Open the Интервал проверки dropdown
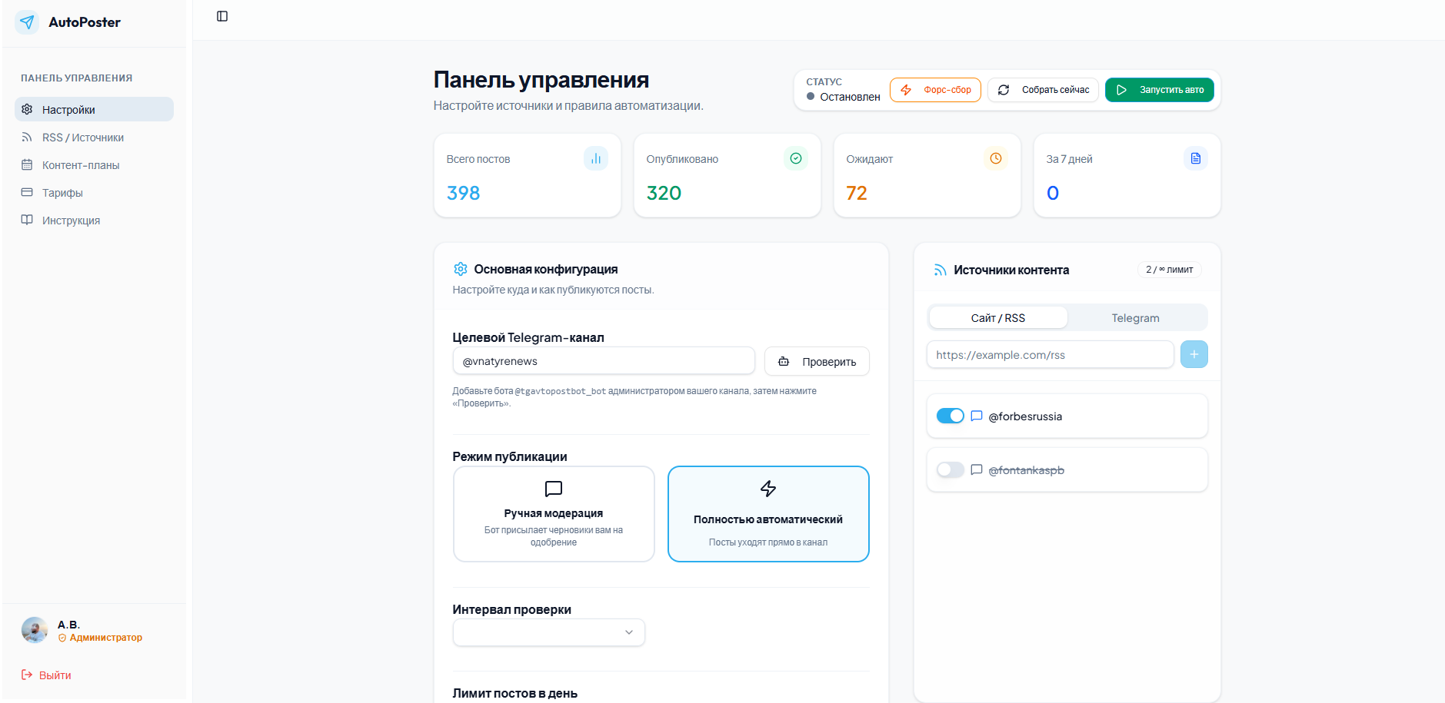 549,632
